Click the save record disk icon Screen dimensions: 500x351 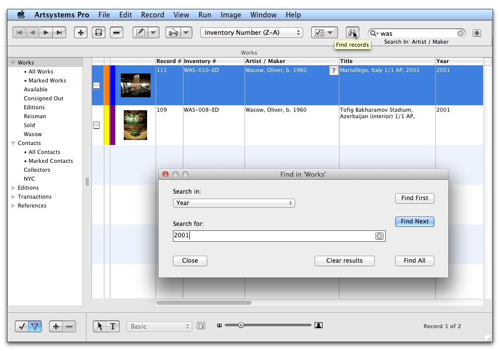coord(98,33)
